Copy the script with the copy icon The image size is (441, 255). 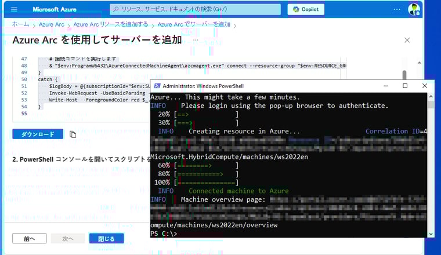coord(73,134)
